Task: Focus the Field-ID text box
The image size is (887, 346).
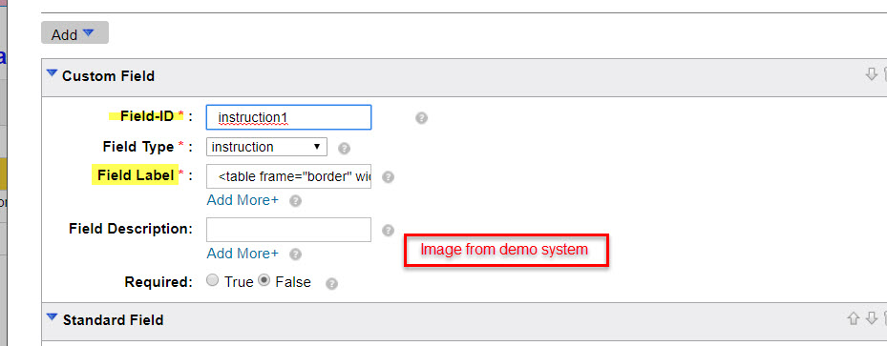Action: [288, 117]
